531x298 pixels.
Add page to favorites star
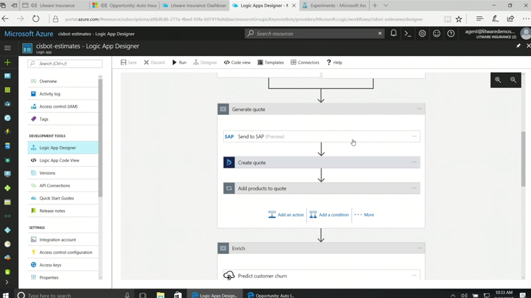pos(459,19)
